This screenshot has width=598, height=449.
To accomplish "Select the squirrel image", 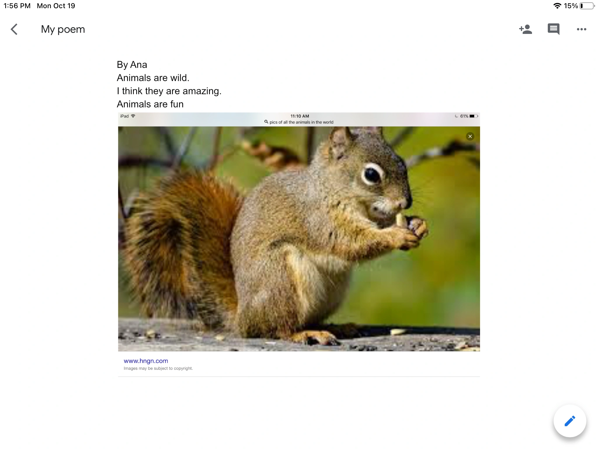I will click(299, 239).
